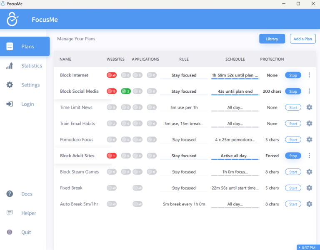Toggle red 'all' websites pill for Block Internet
Screen dimensions: 320x250
112,75
